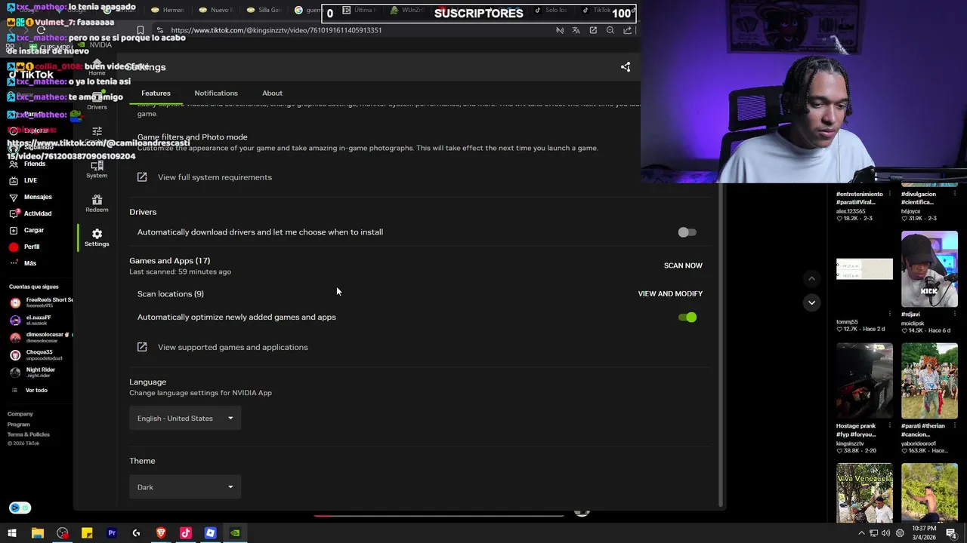967x543 pixels.
Task: Click TikTok video progress bar
Action: coord(438,516)
